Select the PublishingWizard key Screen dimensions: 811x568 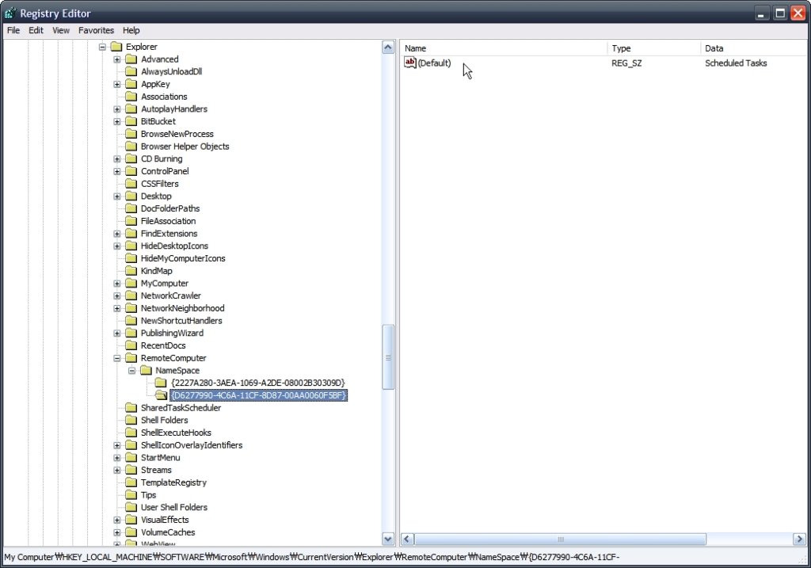click(x=172, y=333)
